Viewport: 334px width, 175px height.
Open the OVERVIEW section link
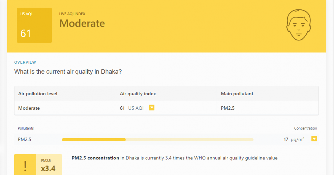(25, 62)
